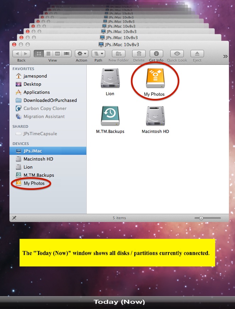Select the Lion hard disk icon
The height and width of the screenshot is (309, 235).
110,78
